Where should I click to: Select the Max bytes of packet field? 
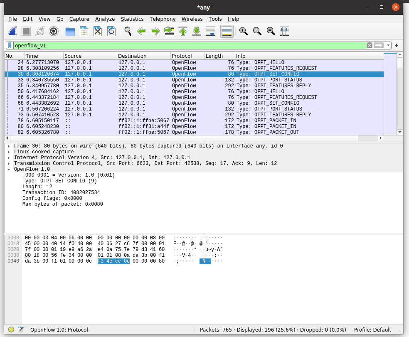(x=63, y=204)
